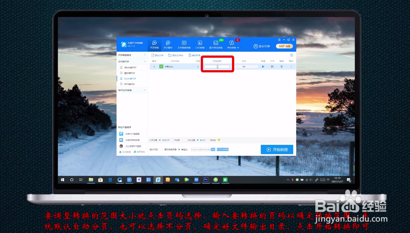Select Excel转PDF in the sidebar
The height and width of the screenshot is (233, 410).
click(132, 79)
